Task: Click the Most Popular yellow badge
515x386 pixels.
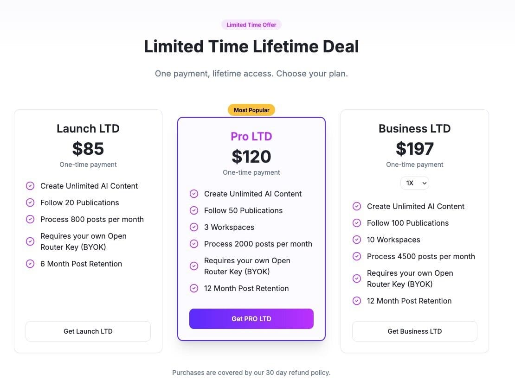Action: 251,110
